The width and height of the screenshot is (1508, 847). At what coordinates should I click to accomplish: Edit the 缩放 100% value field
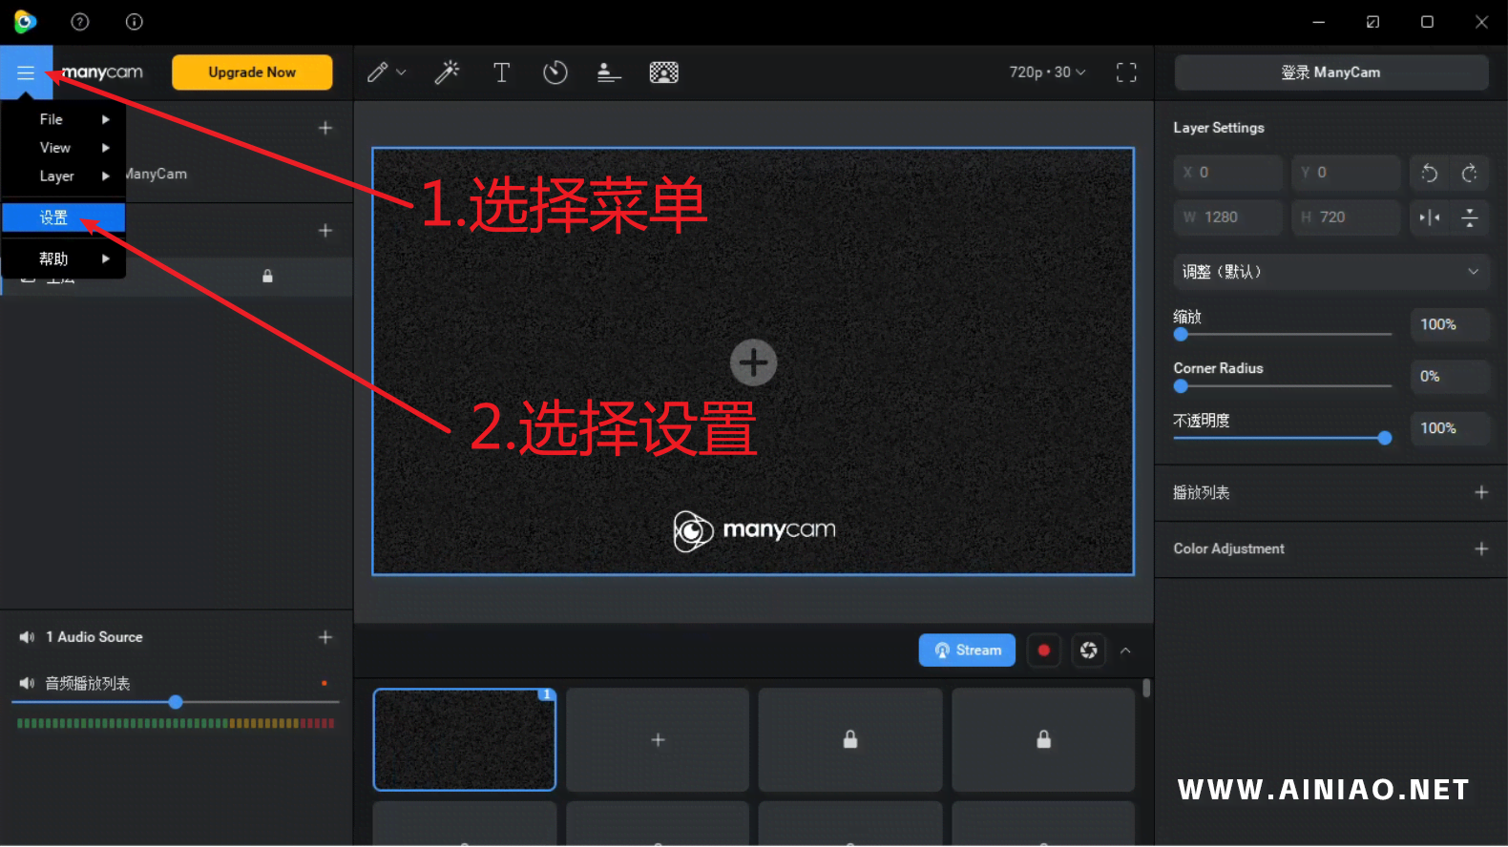1450,324
